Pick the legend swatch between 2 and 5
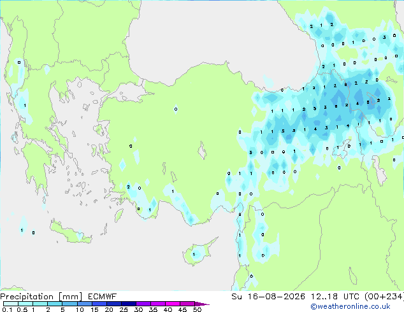 point(55,304)
